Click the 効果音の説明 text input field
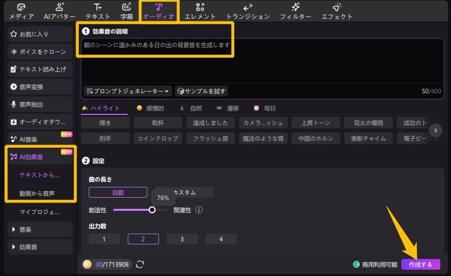This screenshot has width=451, height=276. tap(262, 63)
